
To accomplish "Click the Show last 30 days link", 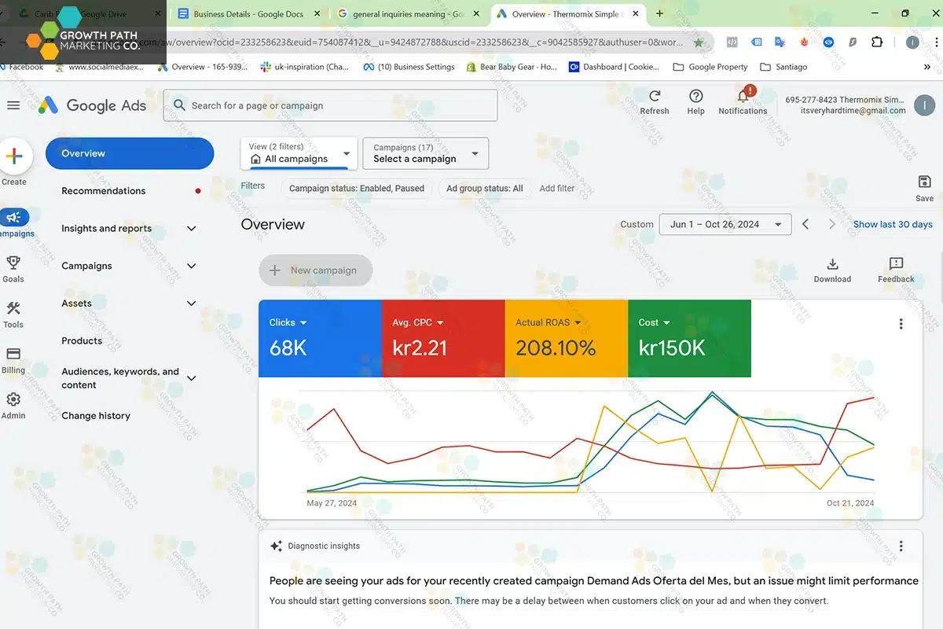I will click(x=893, y=224).
